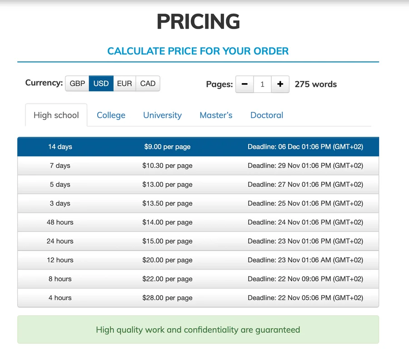View University level pricing tab
This screenshot has width=409, height=351.
pos(163,115)
